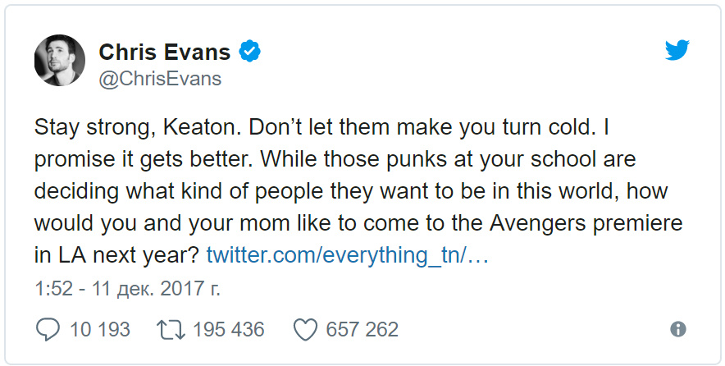Click the 10 193 replies count

pyautogui.click(x=100, y=330)
